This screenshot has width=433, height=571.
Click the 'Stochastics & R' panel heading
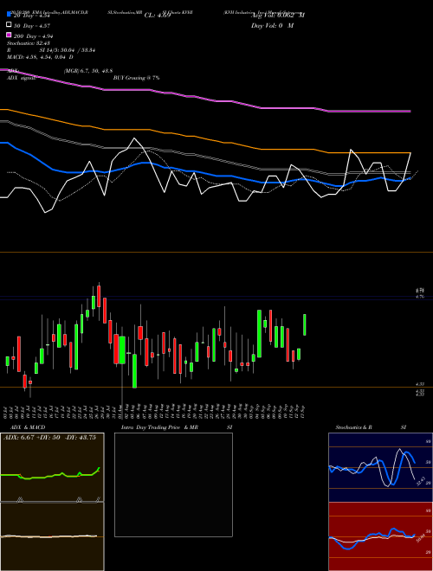(x=354, y=427)
